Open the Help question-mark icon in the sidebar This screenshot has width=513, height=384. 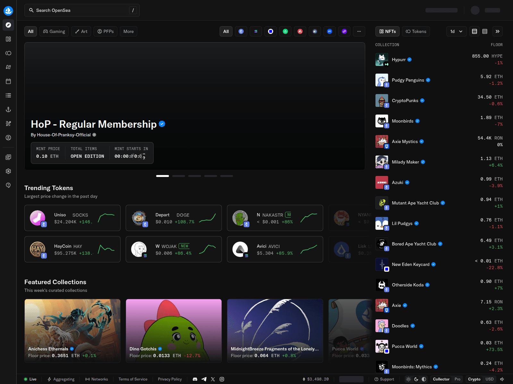8,185
